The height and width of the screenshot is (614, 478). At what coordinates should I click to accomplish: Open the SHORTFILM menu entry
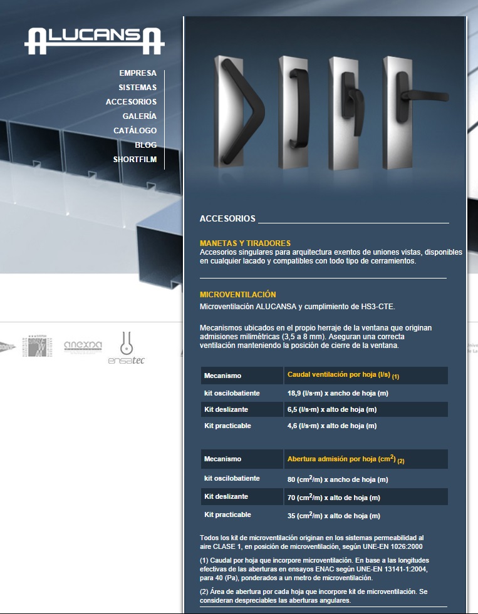(135, 160)
